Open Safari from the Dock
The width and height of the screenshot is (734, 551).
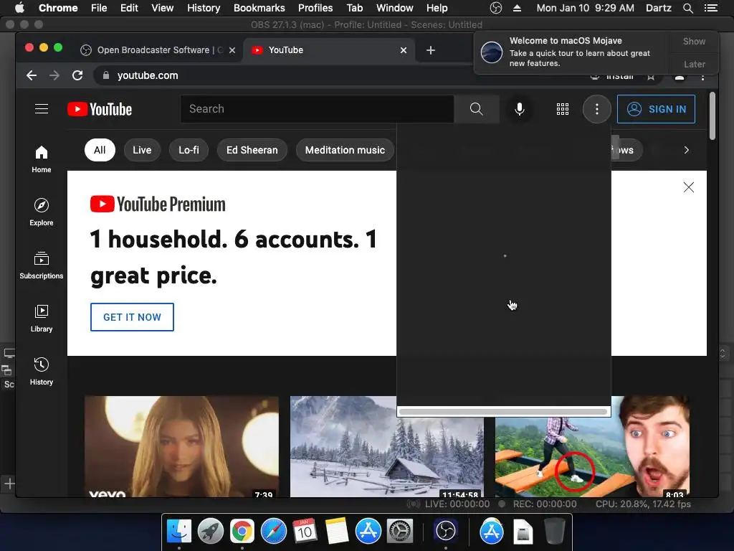pos(273,532)
